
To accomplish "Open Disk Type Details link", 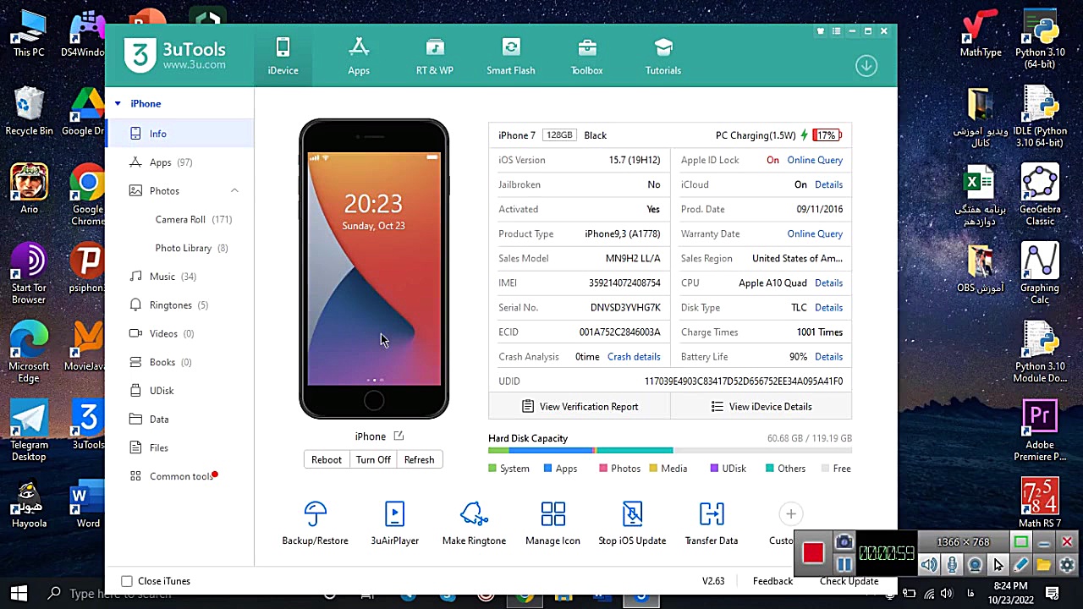I will coord(828,307).
